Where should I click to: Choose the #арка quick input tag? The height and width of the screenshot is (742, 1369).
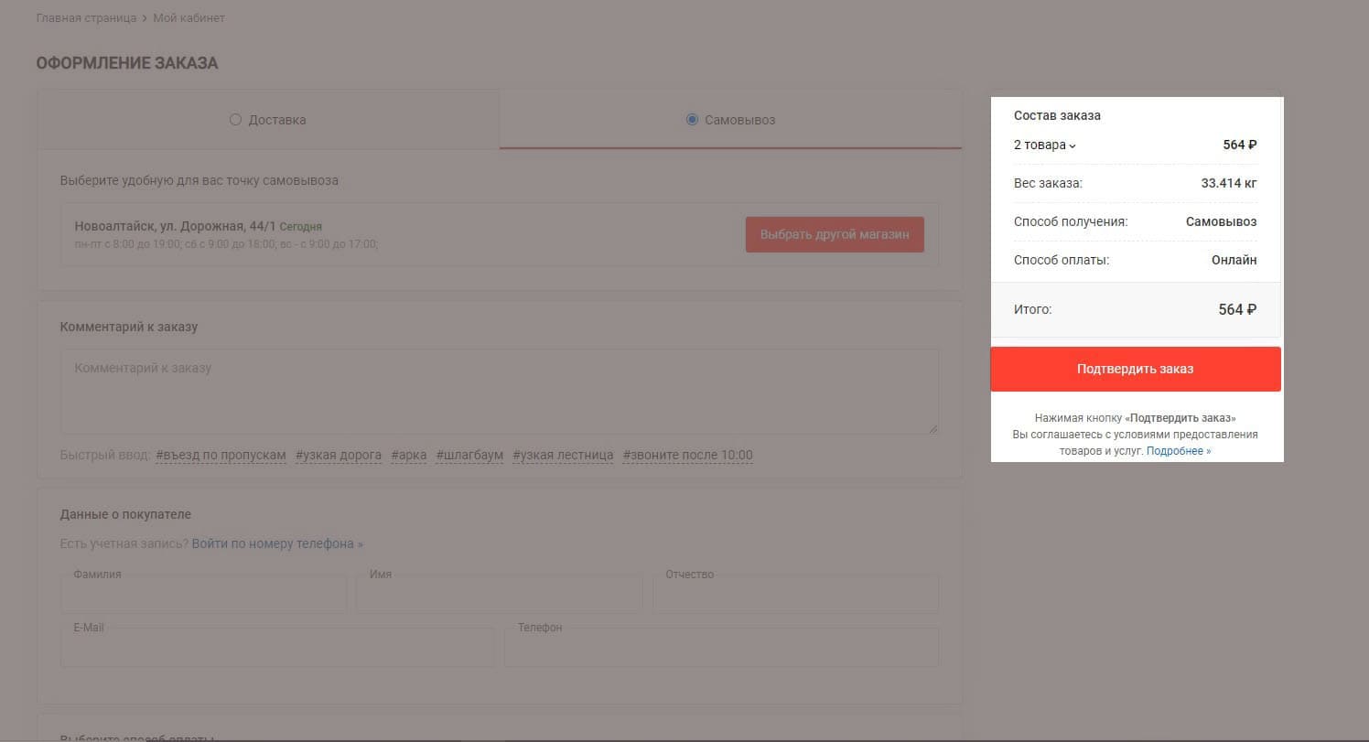coord(408,455)
